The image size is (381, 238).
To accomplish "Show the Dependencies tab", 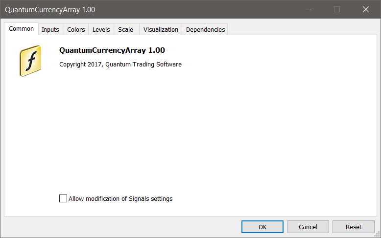I will coord(205,30).
